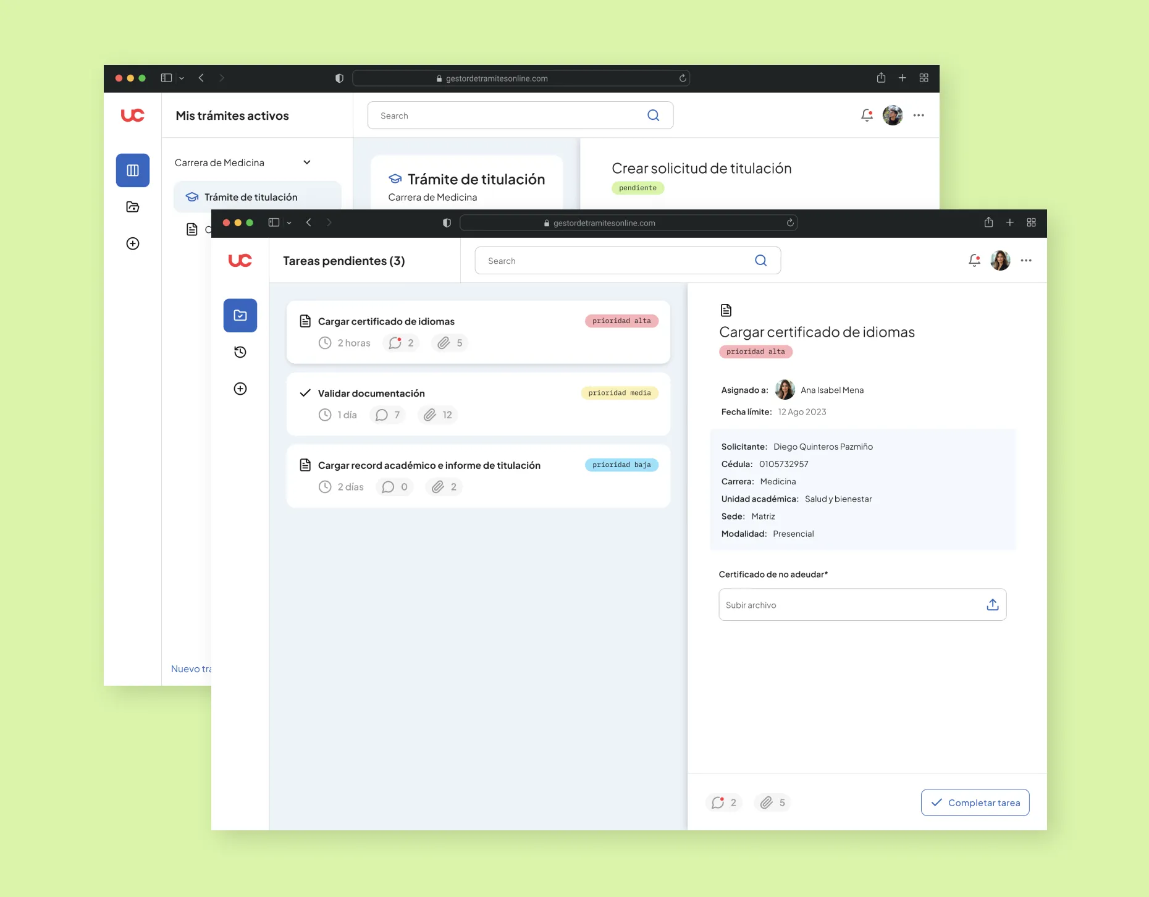Click user avatar in front window header
Viewport: 1149px width, 897px height.
pyautogui.click(x=1000, y=261)
